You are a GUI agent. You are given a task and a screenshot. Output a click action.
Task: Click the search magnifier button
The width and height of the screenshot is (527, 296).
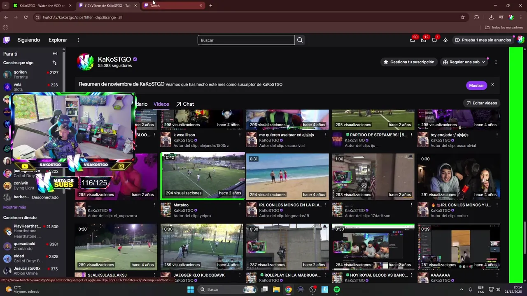(300, 40)
